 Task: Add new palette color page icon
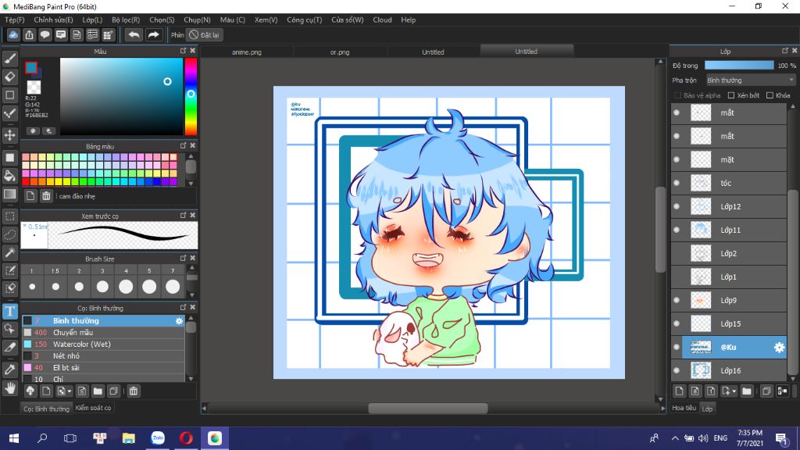click(x=30, y=196)
